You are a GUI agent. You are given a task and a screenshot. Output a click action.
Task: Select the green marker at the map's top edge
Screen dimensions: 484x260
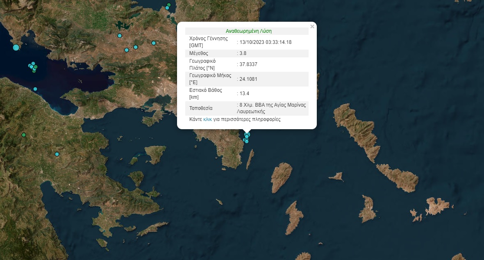tap(169, 5)
